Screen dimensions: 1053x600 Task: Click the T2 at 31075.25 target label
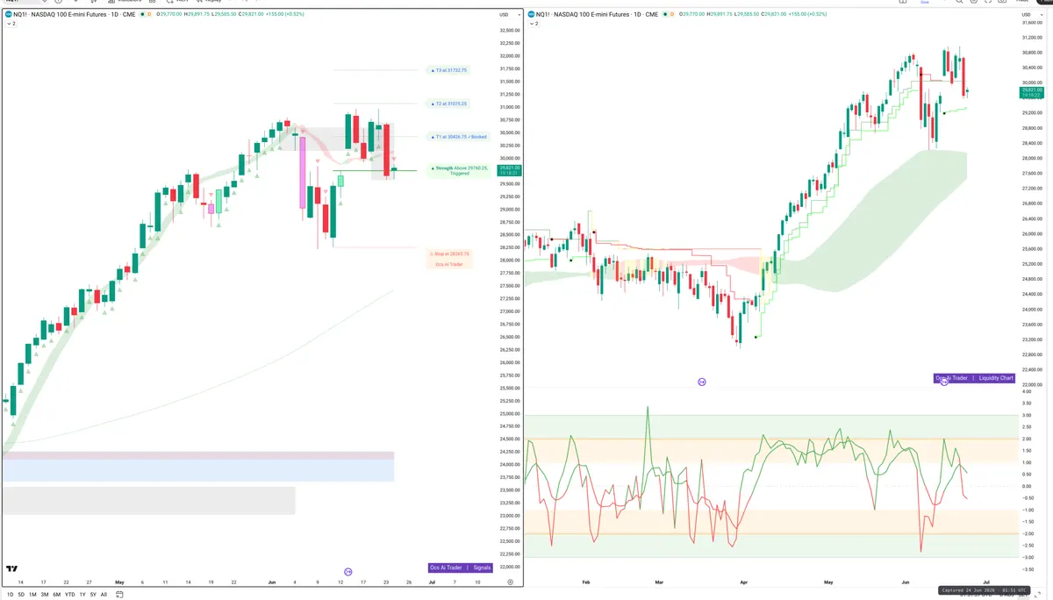(448, 104)
